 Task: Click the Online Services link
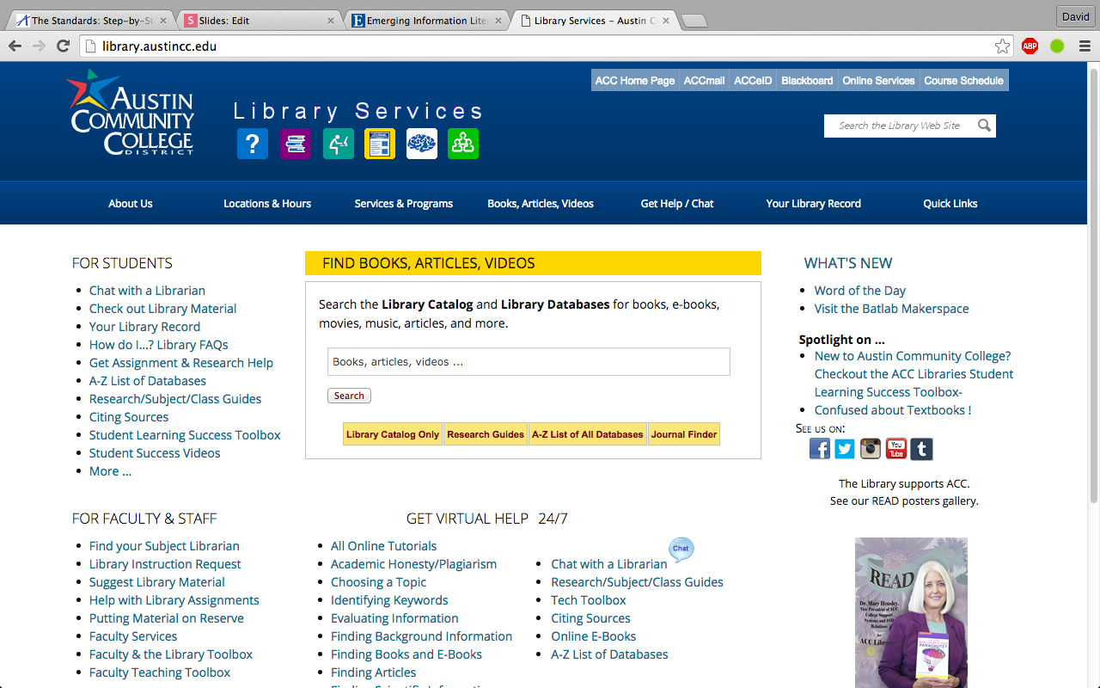coord(878,81)
